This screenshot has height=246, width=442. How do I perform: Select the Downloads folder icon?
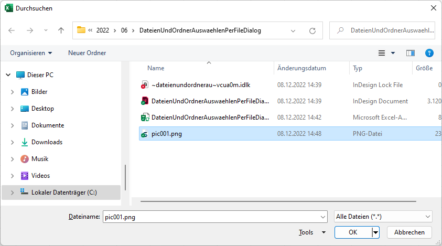[x=25, y=142]
